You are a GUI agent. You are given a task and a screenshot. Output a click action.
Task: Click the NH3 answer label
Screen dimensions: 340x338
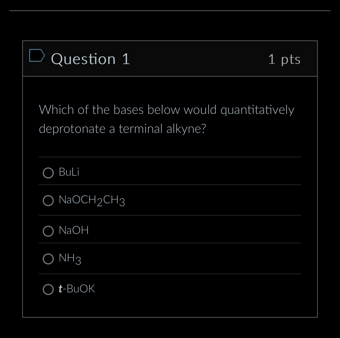click(69, 258)
